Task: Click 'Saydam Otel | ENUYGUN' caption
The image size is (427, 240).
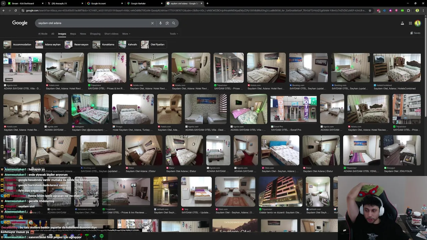Action: tap(398, 171)
